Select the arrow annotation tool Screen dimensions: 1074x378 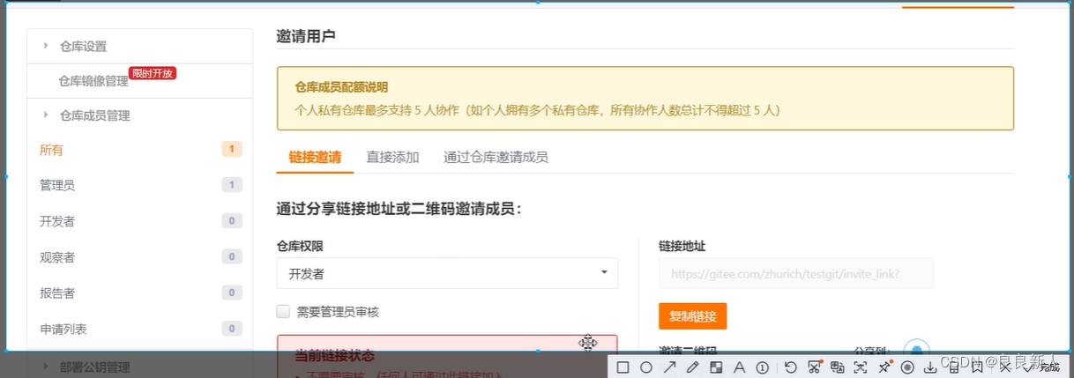pyautogui.click(x=669, y=367)
